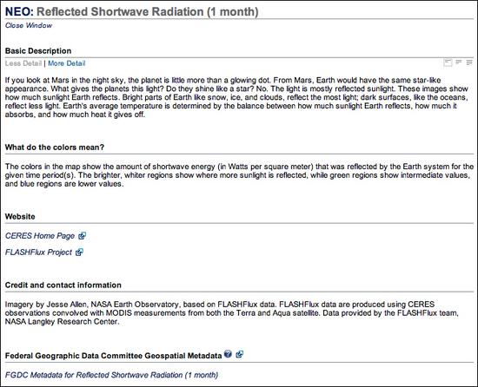Open the CERES Home Page link
This screenshot has height=387, width=478.
coord(40,236)
